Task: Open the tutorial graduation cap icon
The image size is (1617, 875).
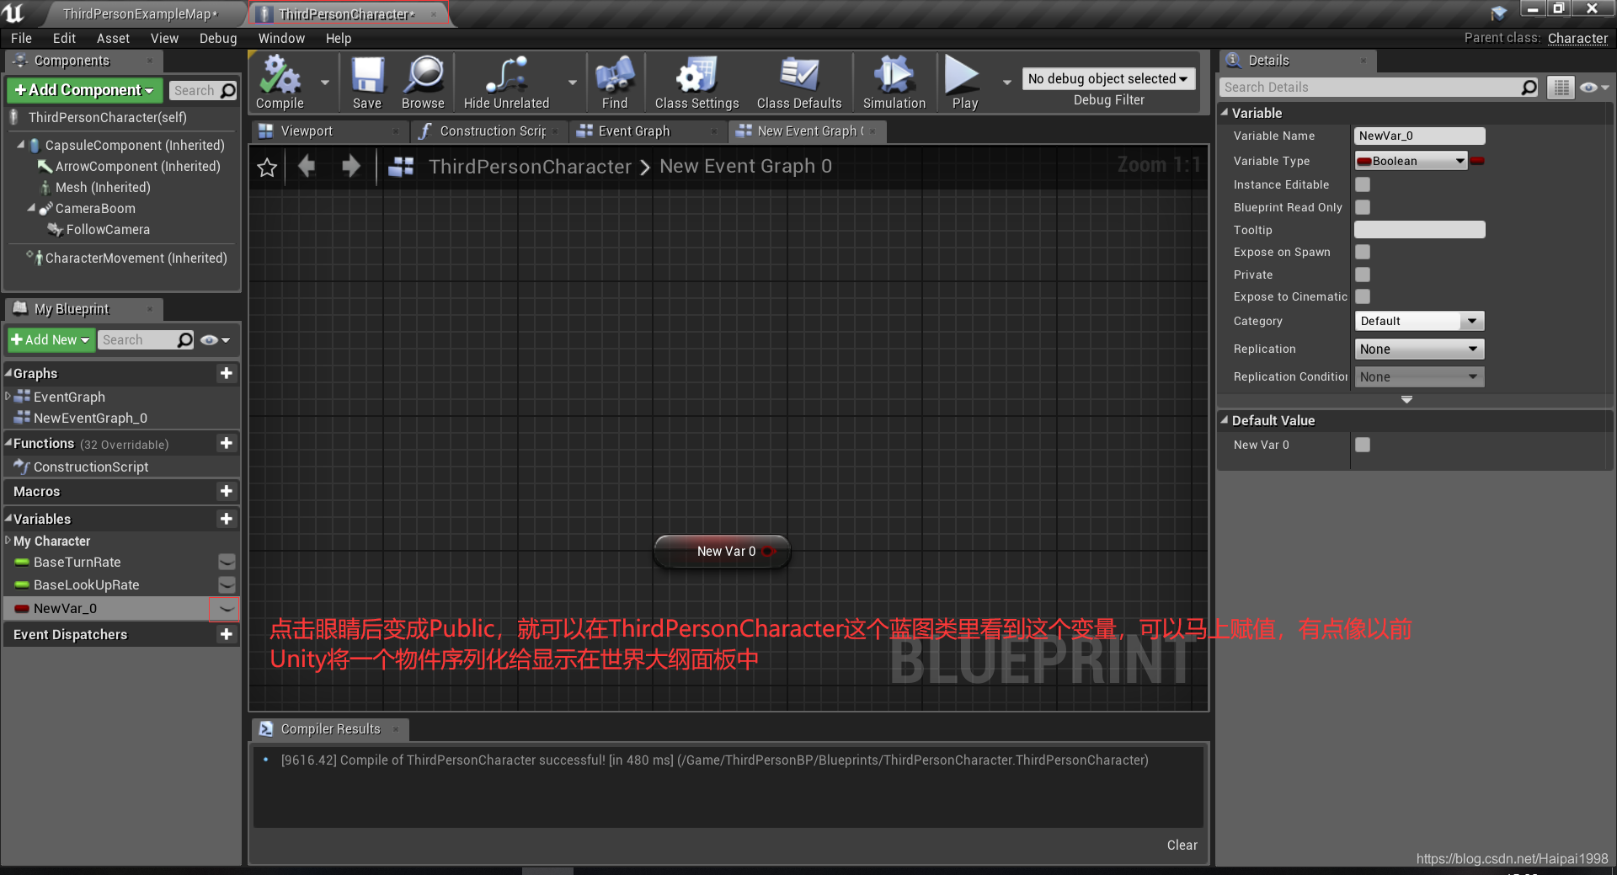Action: tap(1498, 13)
